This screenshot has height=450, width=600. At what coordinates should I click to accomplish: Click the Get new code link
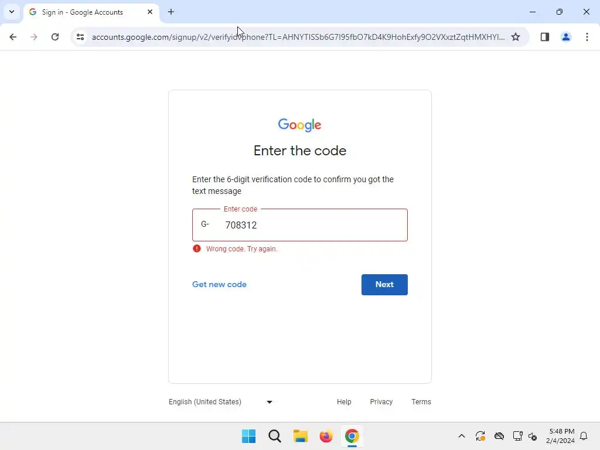(x=219, y=284)
